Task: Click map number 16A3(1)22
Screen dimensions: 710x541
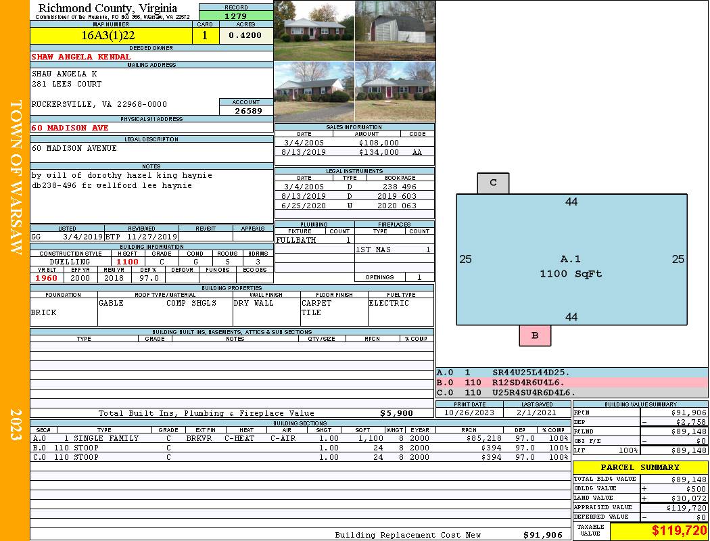Action: tap(108, 35)
